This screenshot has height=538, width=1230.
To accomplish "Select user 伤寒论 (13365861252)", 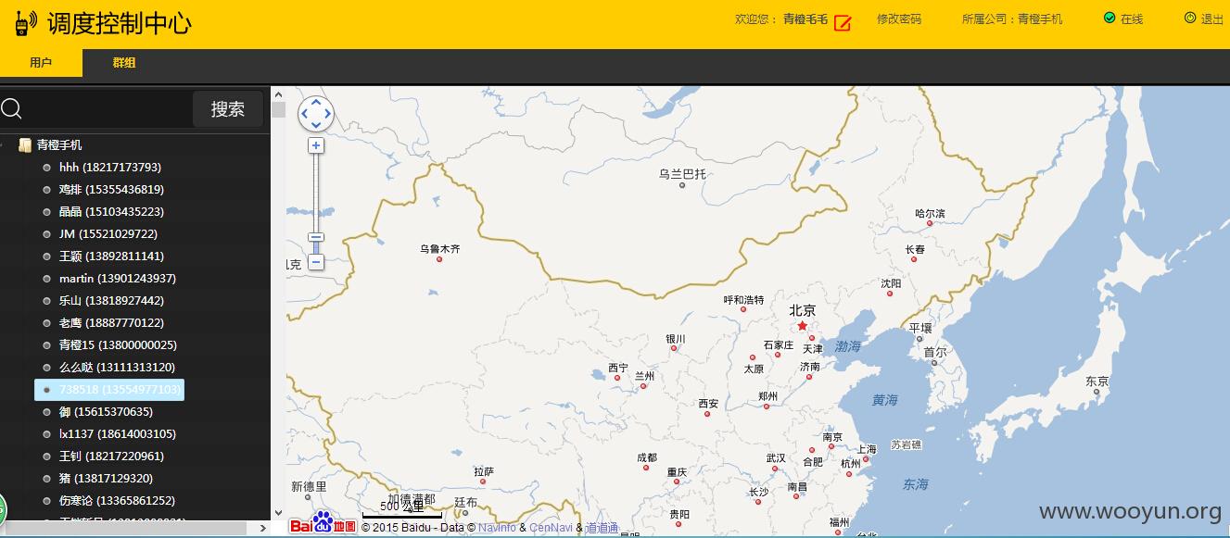I will pyautogui.click(x=117, y=501).
